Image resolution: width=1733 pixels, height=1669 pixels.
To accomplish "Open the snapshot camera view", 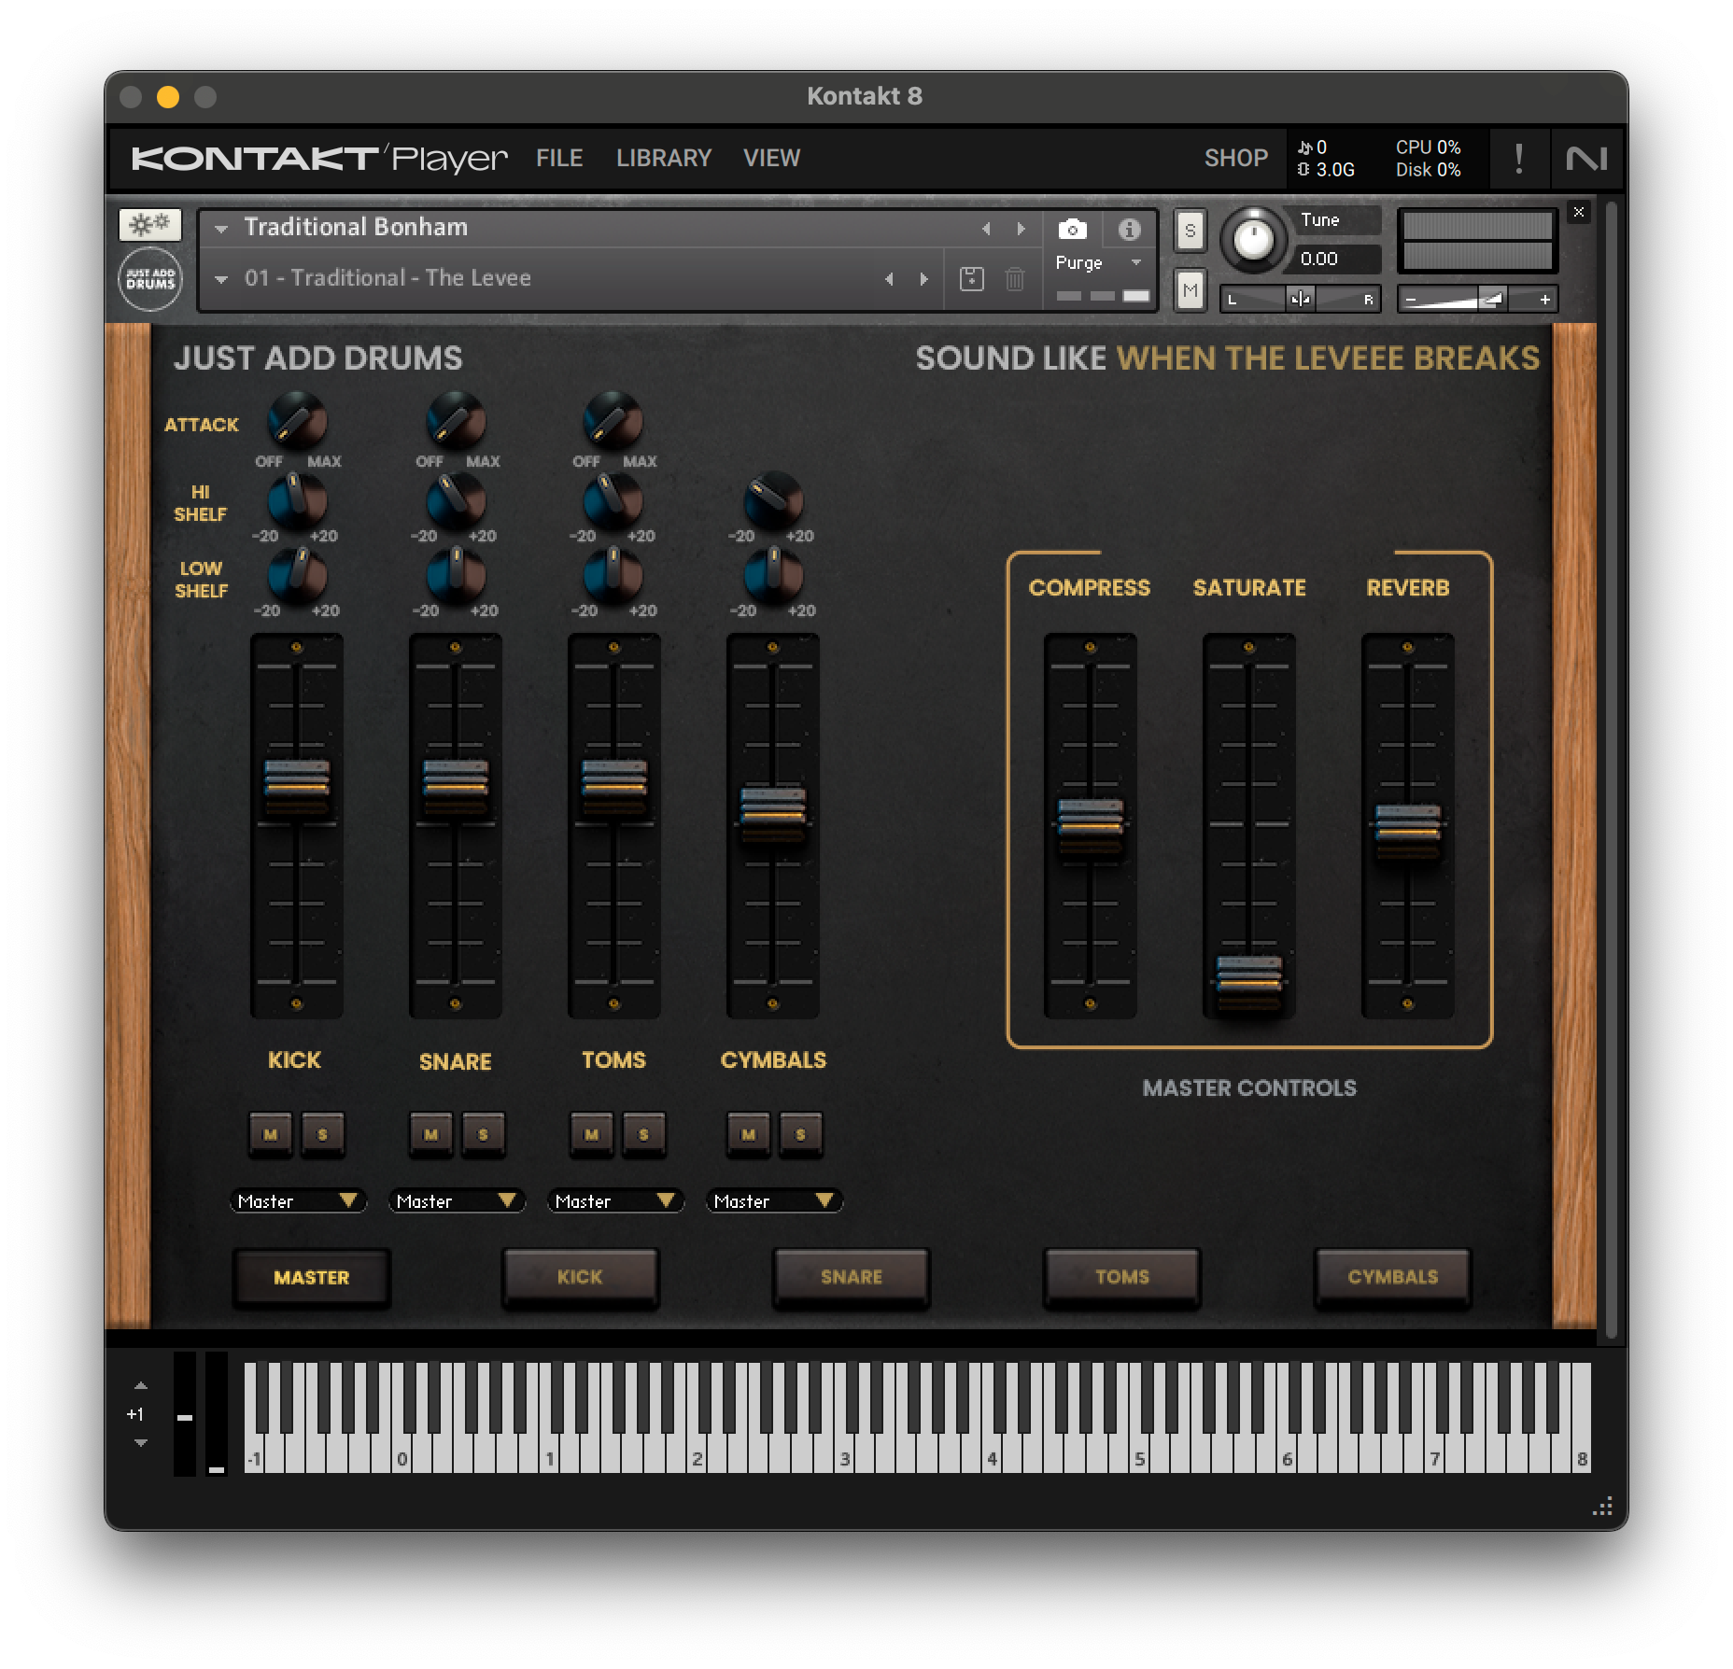I will tap(1072, 229).
